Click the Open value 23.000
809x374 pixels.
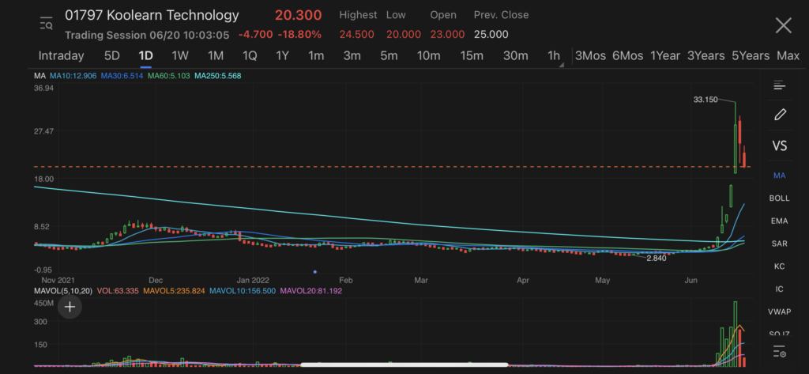[x=447, y=35]
